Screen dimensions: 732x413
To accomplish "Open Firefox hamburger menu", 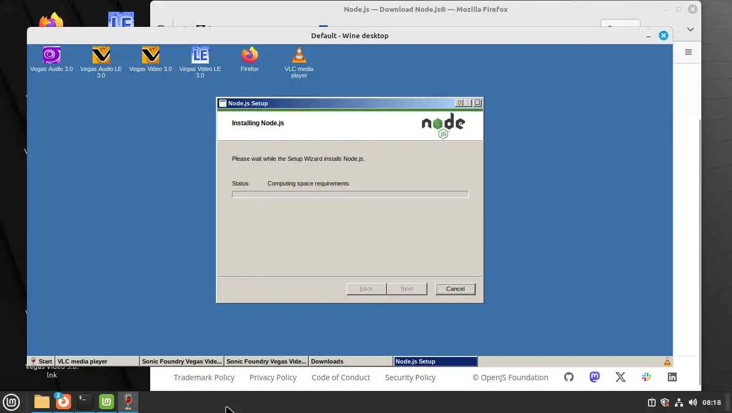I will pyautogui.click(x=688, y=52).
